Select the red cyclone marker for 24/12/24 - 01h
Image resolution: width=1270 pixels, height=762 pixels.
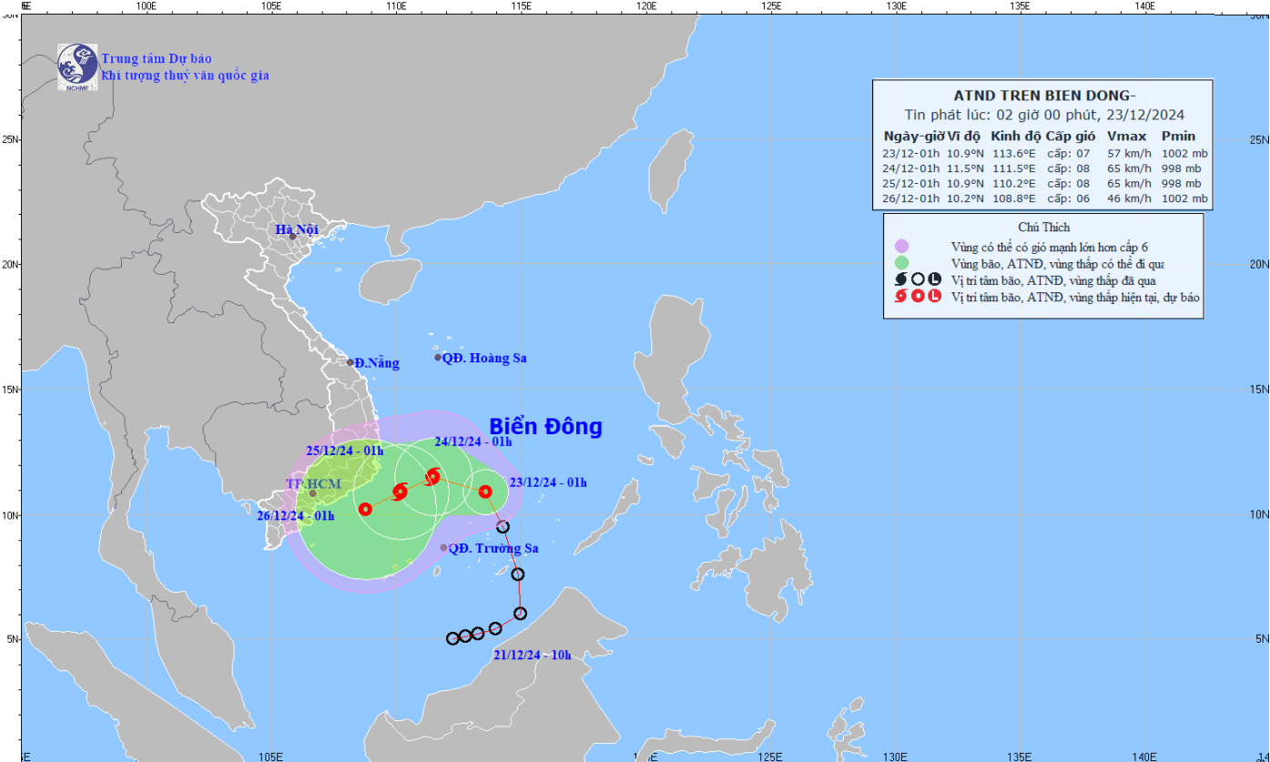point(432,476)
